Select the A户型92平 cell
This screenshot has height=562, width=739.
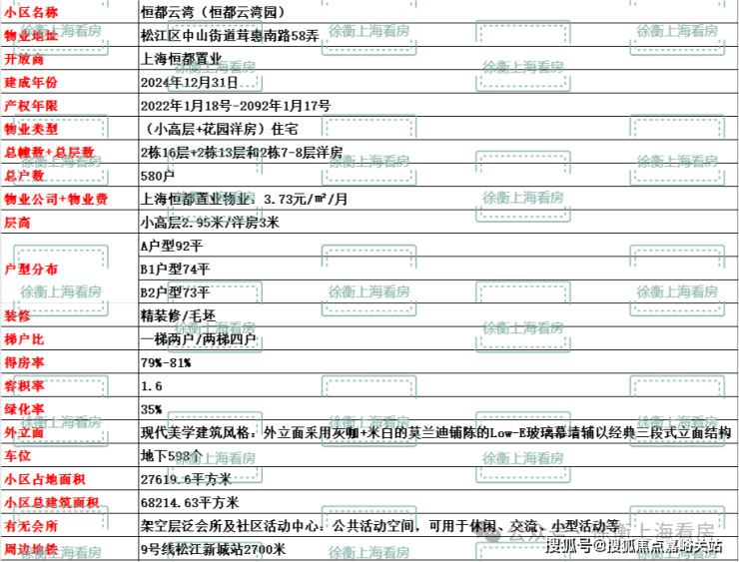pos(171,246)
